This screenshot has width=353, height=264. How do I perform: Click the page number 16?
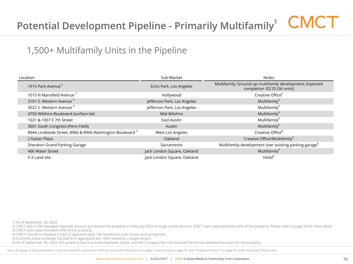[x=345, y=259]
